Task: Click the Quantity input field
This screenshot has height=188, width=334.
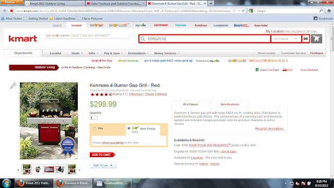Action: point(93,118)
